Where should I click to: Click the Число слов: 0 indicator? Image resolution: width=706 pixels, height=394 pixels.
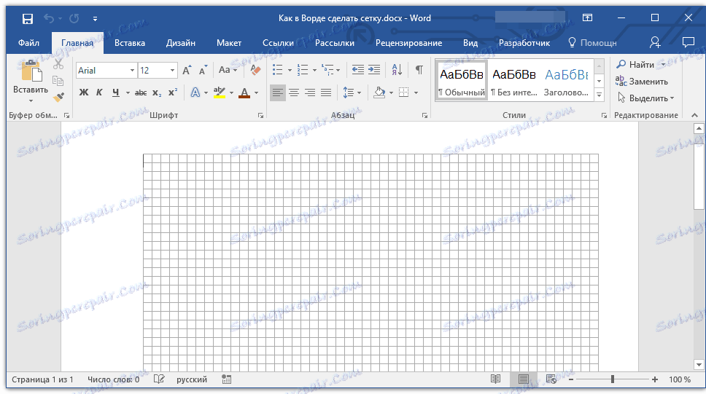click(114, 379)
